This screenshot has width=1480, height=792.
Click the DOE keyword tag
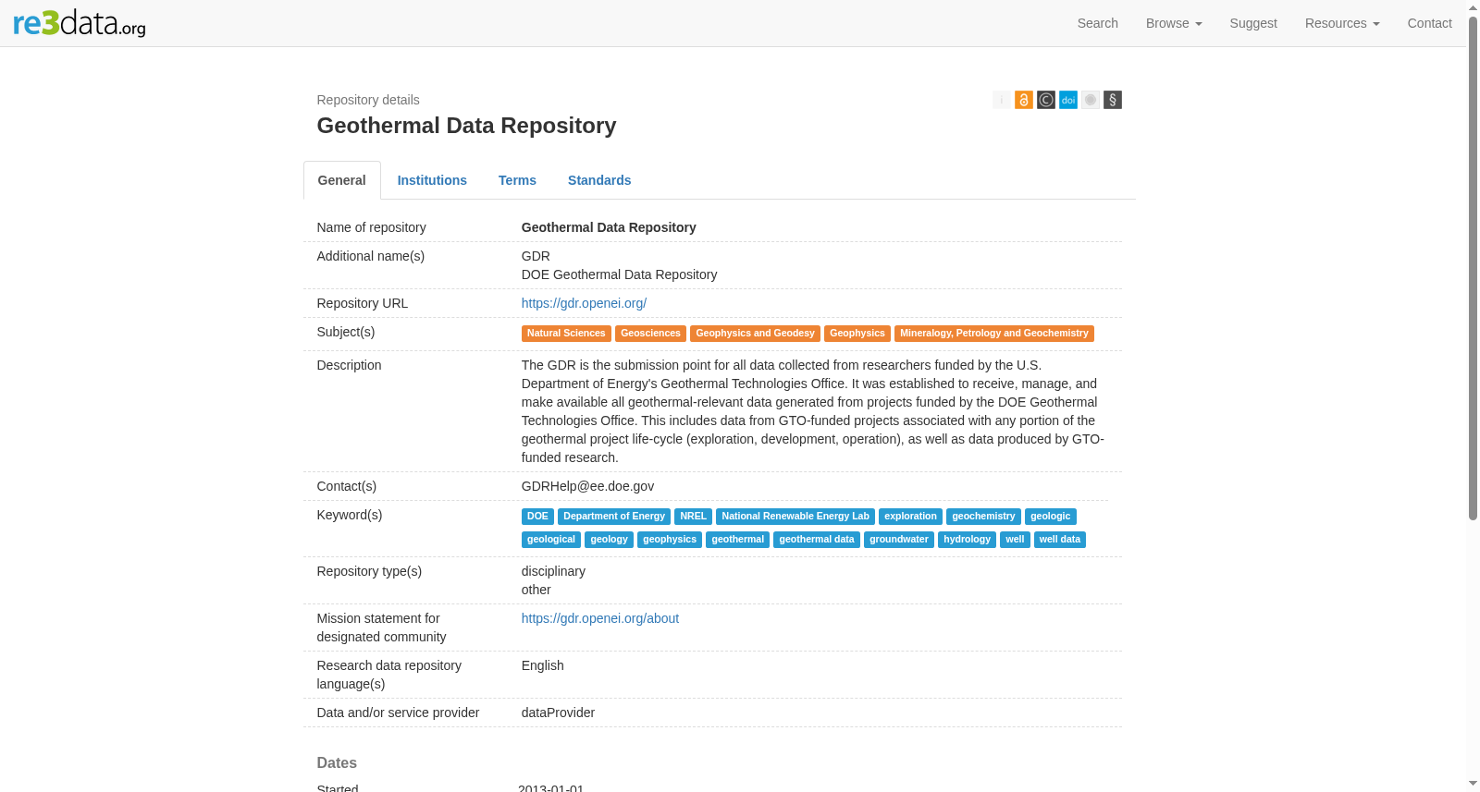coord(537,517)
